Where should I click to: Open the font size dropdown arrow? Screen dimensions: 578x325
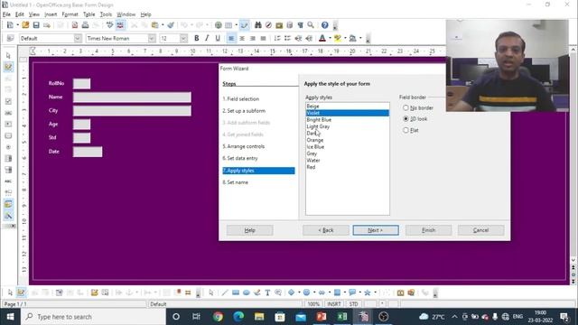click(183, 38)
